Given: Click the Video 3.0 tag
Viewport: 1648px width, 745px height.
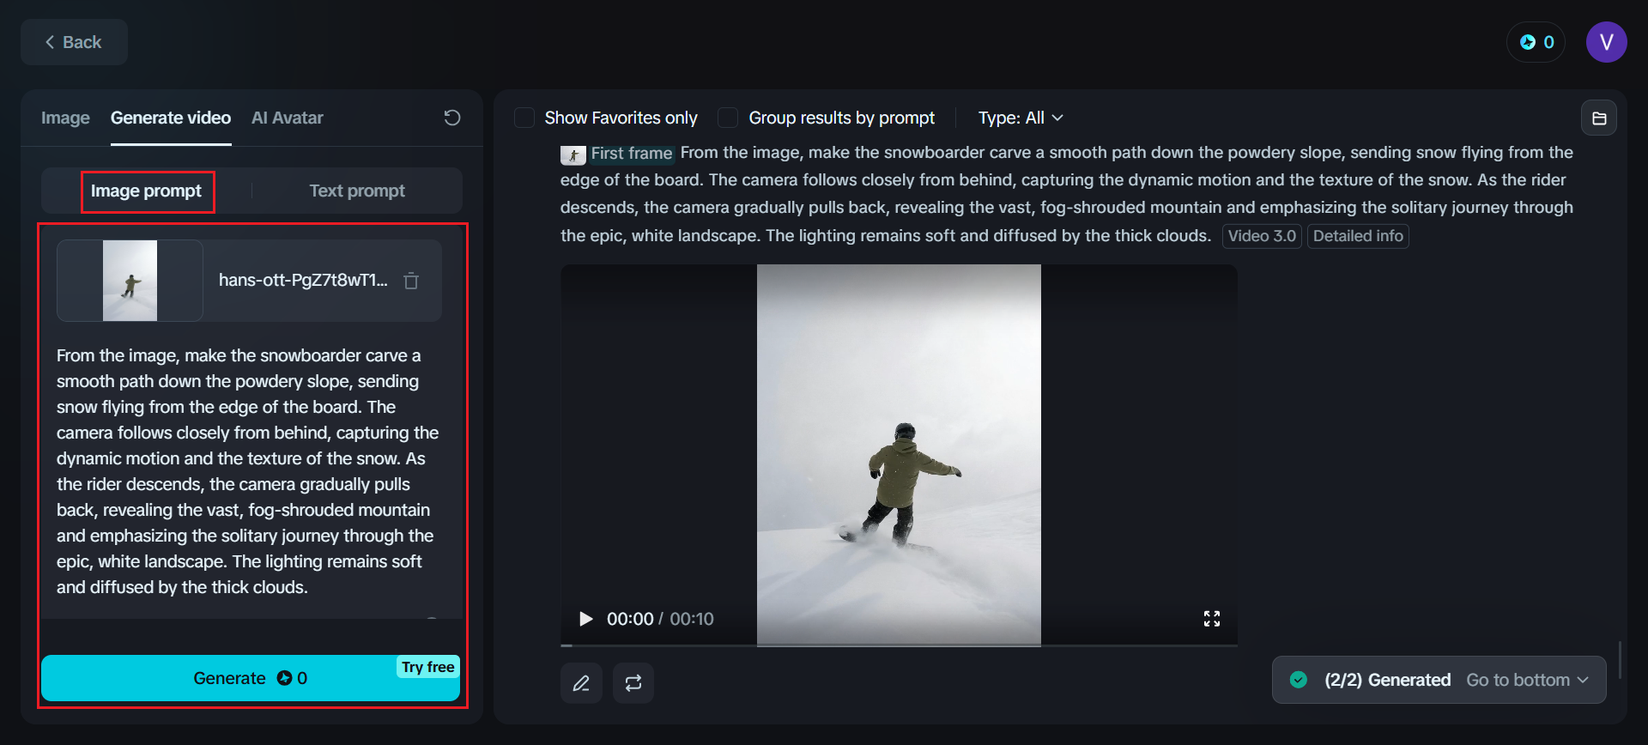Looking at the screenshot, I should click(x=1262, y=236).
